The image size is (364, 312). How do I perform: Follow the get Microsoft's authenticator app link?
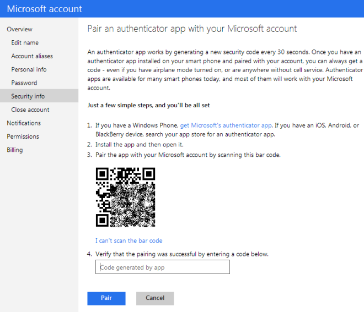(226, 125)
